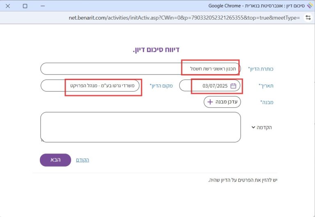The image size is (315, 217).
Task: Focus the כותרת הדיון title input field
Action: click(x=139, y=69)
